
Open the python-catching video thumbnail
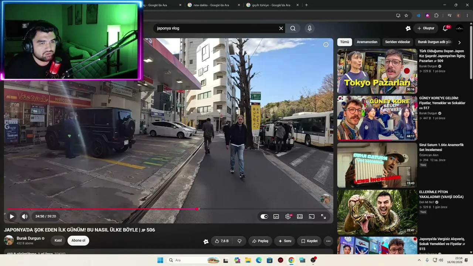[377, 212]
